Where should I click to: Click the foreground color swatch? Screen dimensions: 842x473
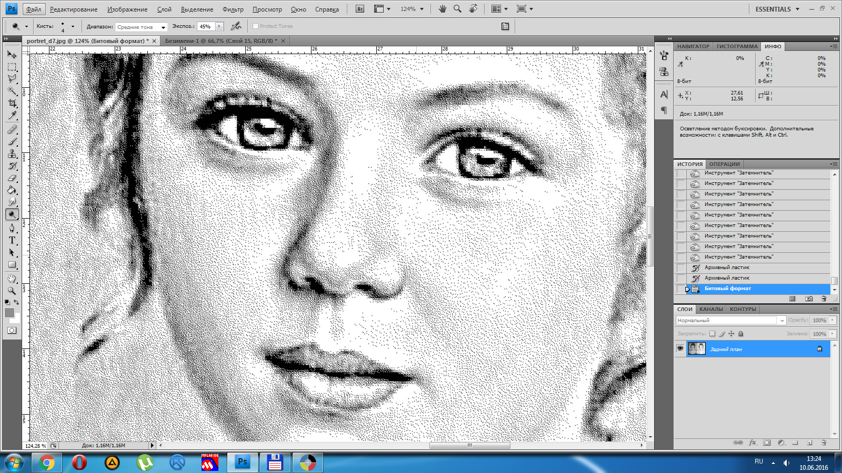tap(9, 313)
